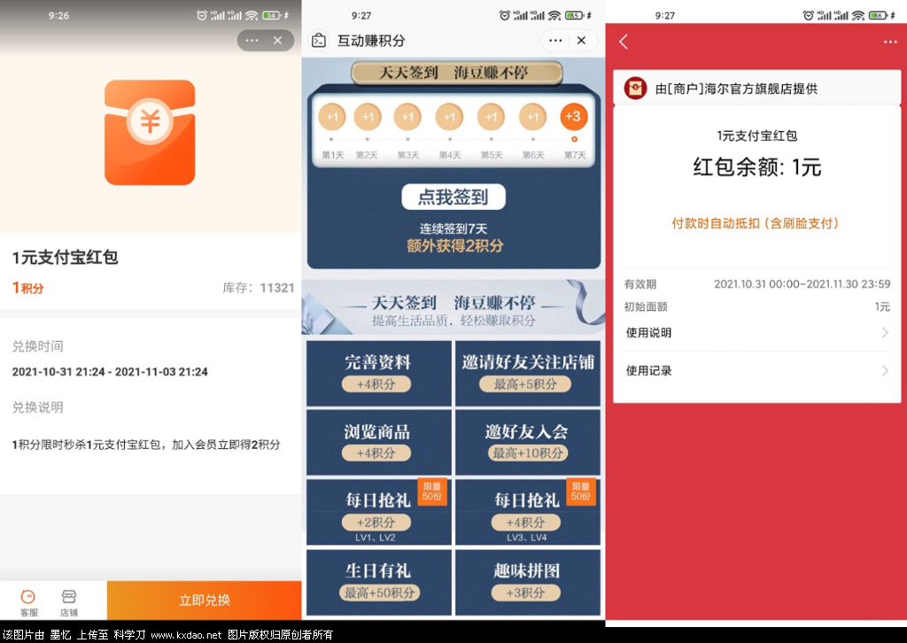
Task: Open the 生日有礼 task tile
Action: coord(378,582)
